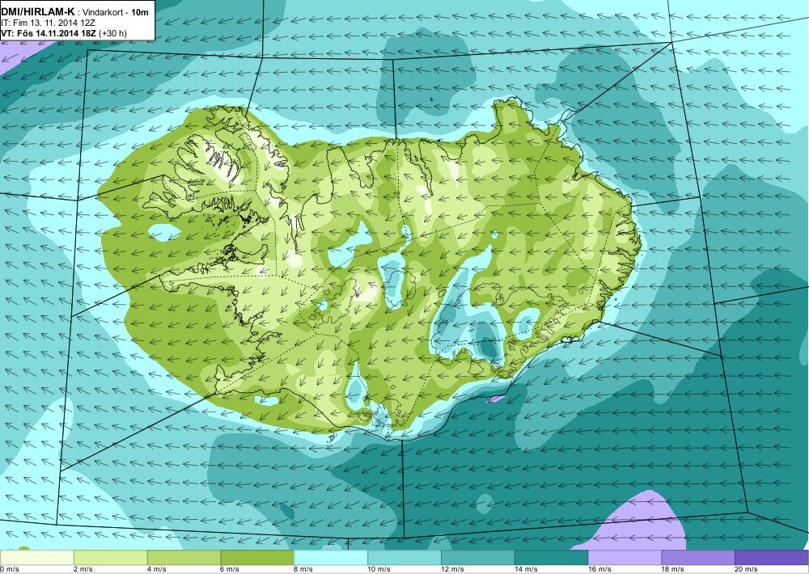
Task: Select the dark violet 20 m/s legend swatch
Action: pos(772,558)
